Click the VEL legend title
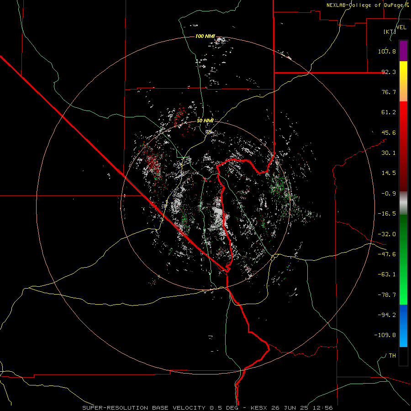411x411 pixels. [401, 27]
